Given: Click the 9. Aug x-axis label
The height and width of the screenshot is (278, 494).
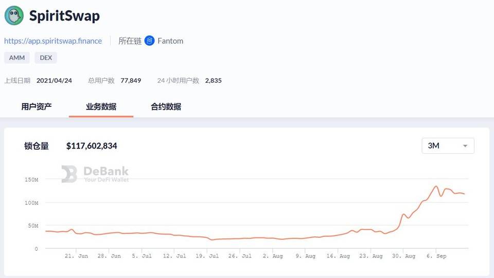Looking at the screenshot, I should 305,256.
